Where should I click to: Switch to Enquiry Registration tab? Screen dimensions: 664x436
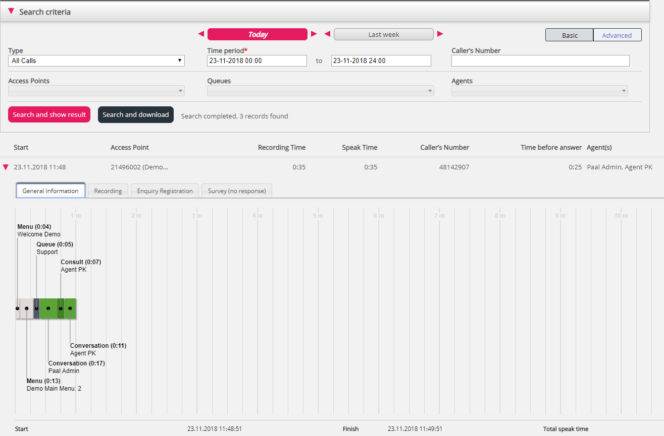tap(165, 191)
